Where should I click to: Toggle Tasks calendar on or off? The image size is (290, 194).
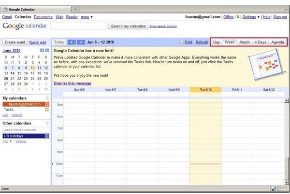pos(9,110)
